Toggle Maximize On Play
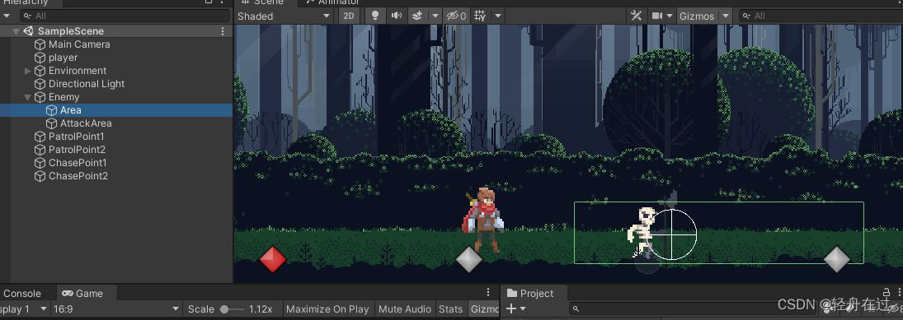The width and height of the screenshot is (903, 320). [327, 309]
